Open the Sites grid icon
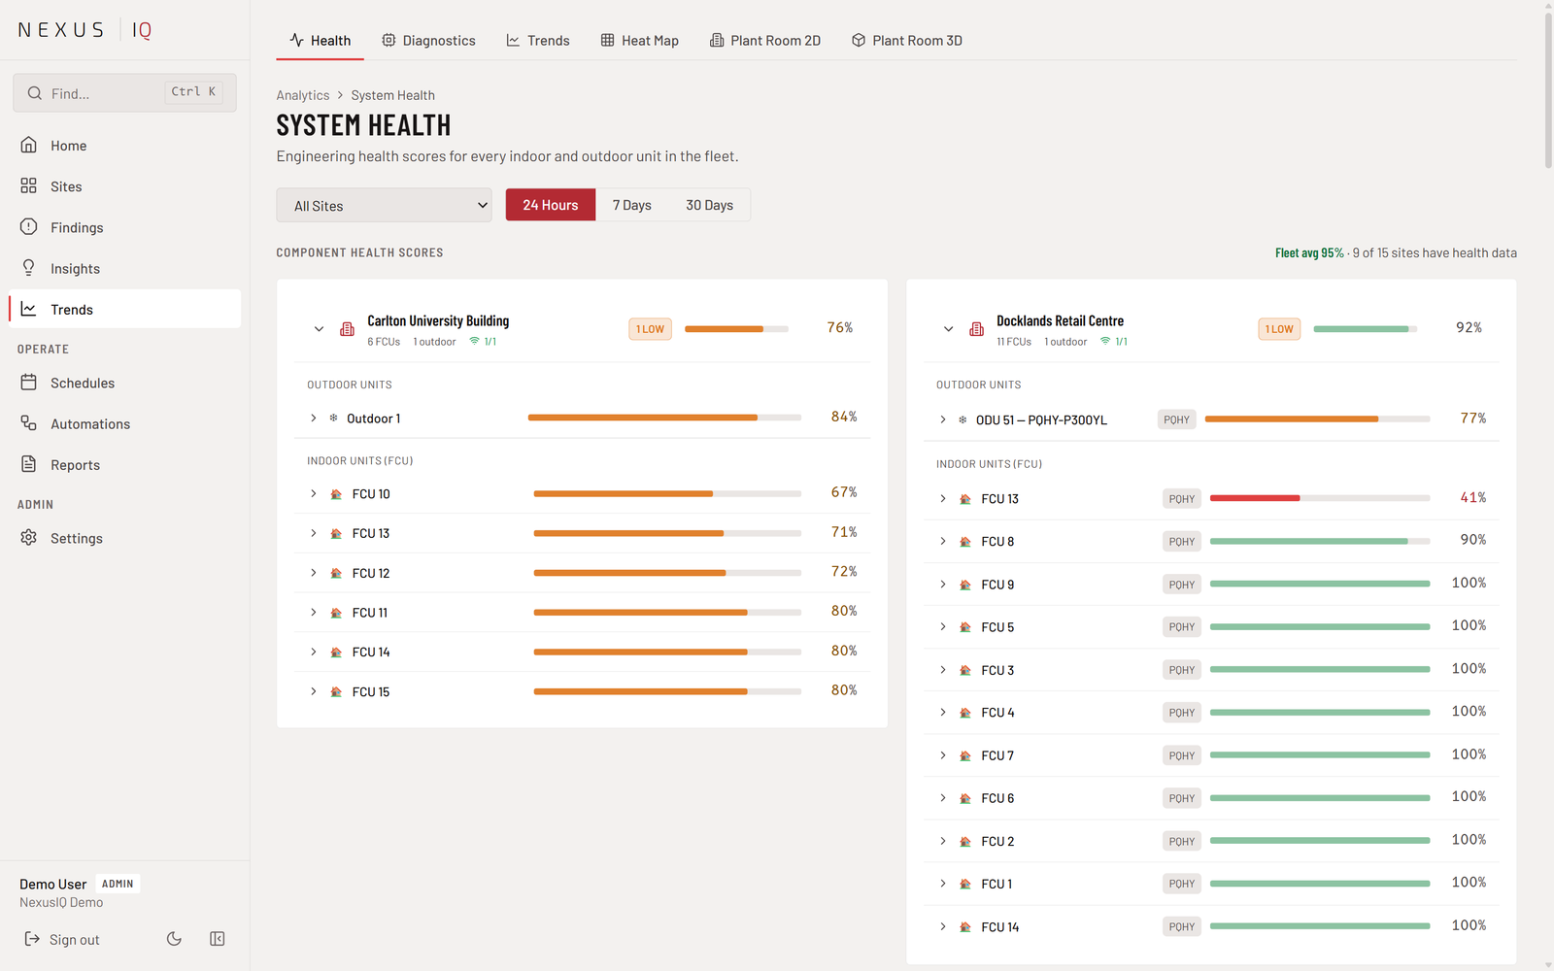This screenshot has height=971, width=1554. pos(29,185)
